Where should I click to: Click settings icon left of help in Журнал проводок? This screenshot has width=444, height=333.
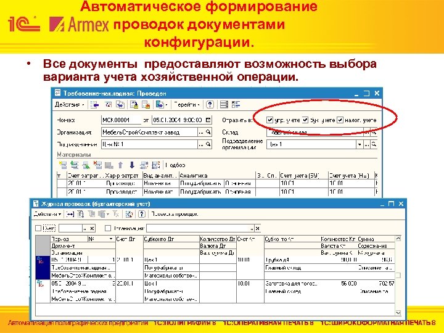[x=129, y=214]
